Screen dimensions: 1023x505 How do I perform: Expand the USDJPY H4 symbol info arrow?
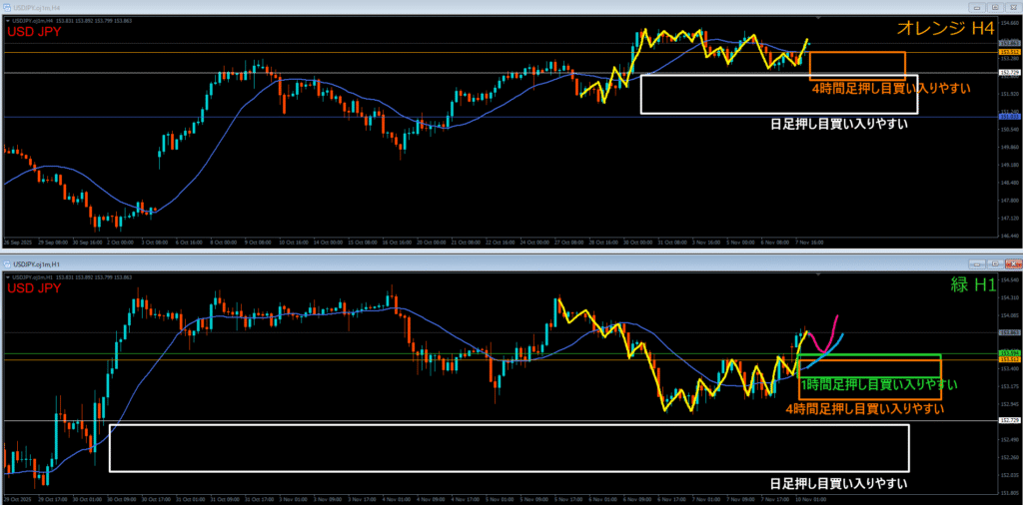coord(8,21)
